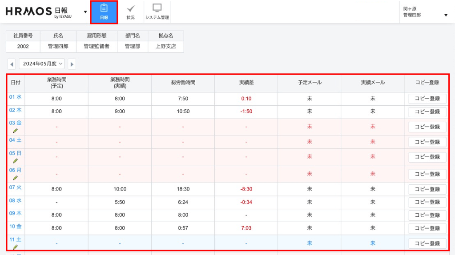Open the 関ヶ原 管理四郎 user menu
The image size is (455, 255).
coord(425,12)
